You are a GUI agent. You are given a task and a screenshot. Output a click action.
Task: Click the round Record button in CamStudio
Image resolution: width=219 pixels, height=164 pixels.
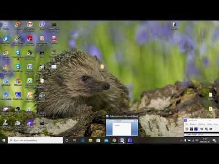coord(187,129)
